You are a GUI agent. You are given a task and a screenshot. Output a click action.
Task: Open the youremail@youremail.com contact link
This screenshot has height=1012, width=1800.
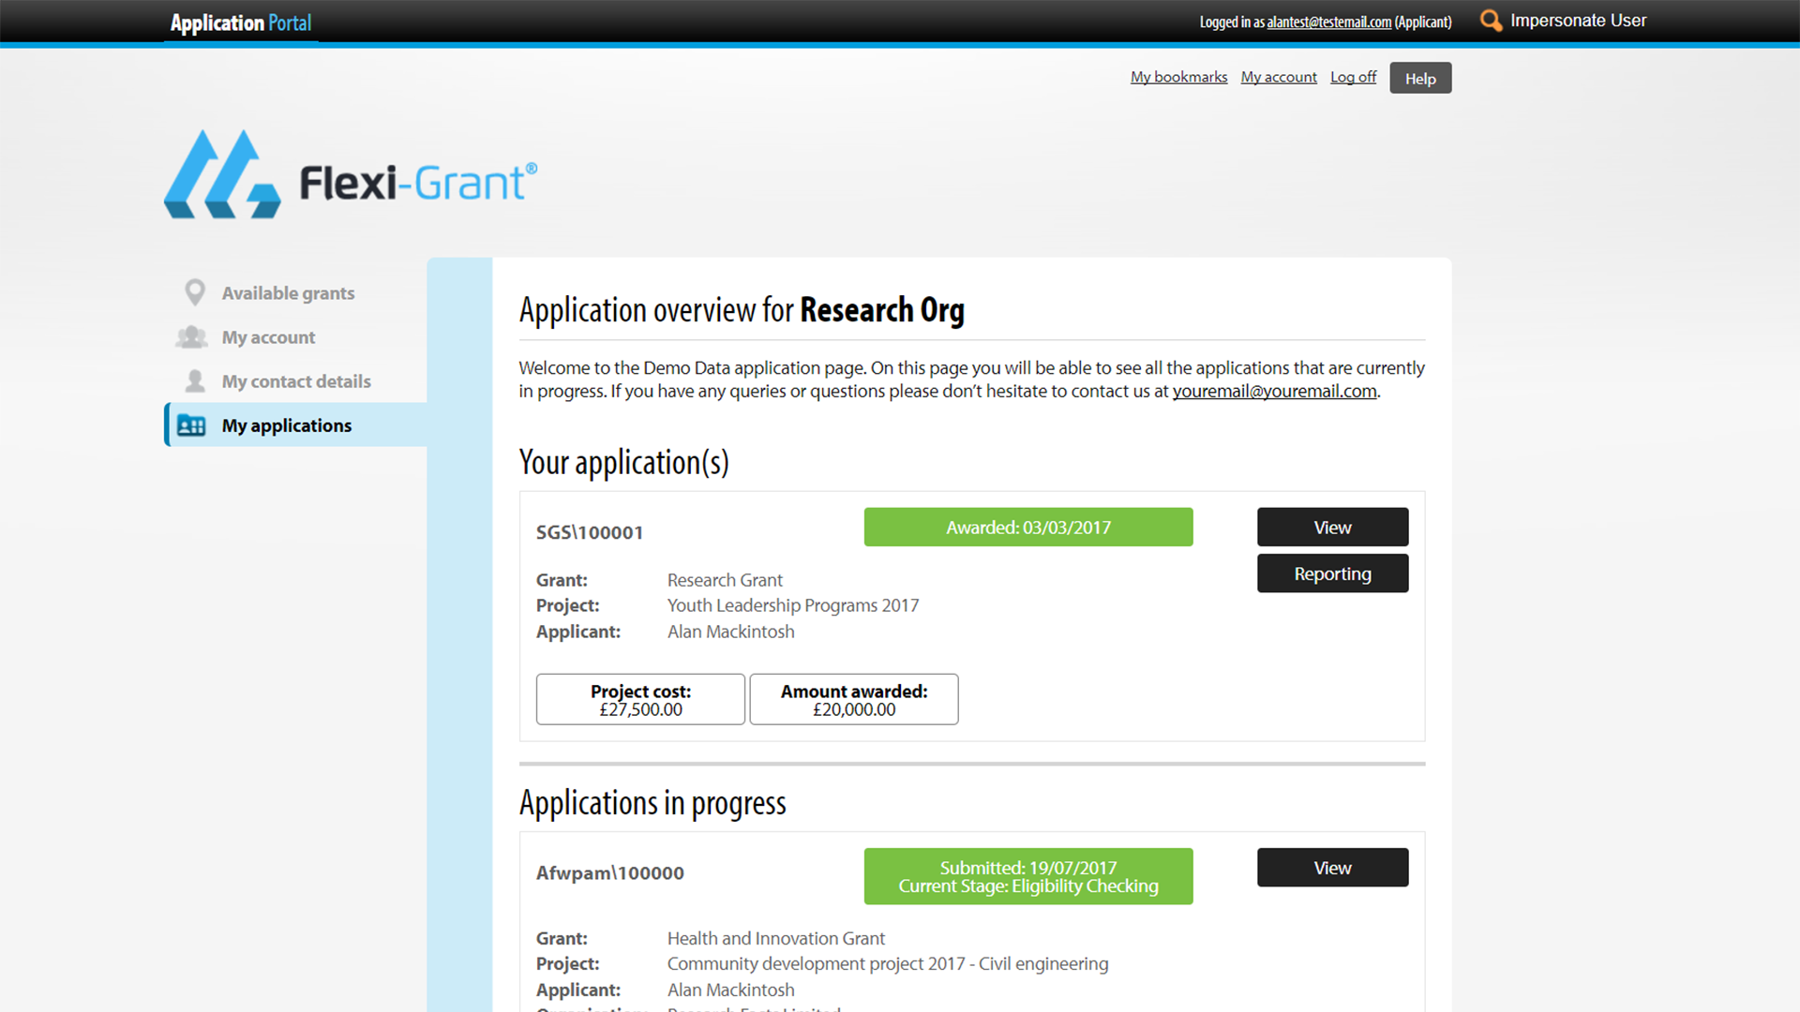coord(1274,391)
